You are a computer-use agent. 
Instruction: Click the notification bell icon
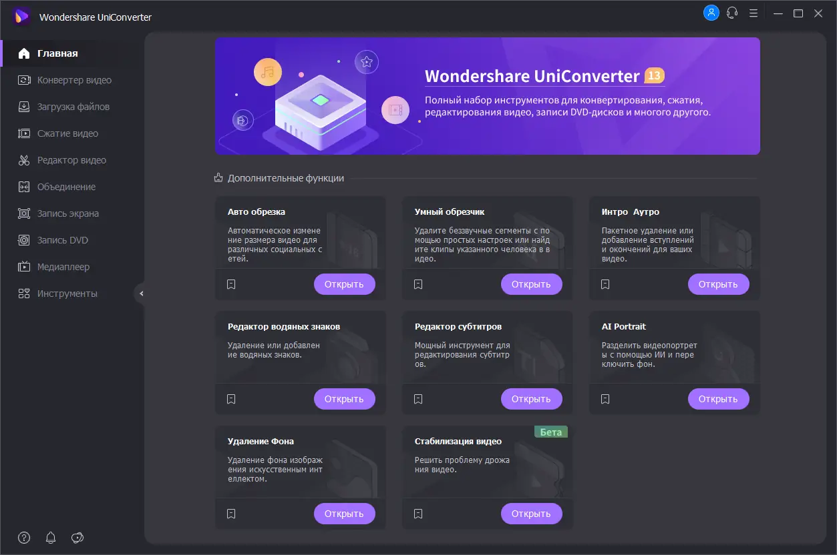(51, 537)
